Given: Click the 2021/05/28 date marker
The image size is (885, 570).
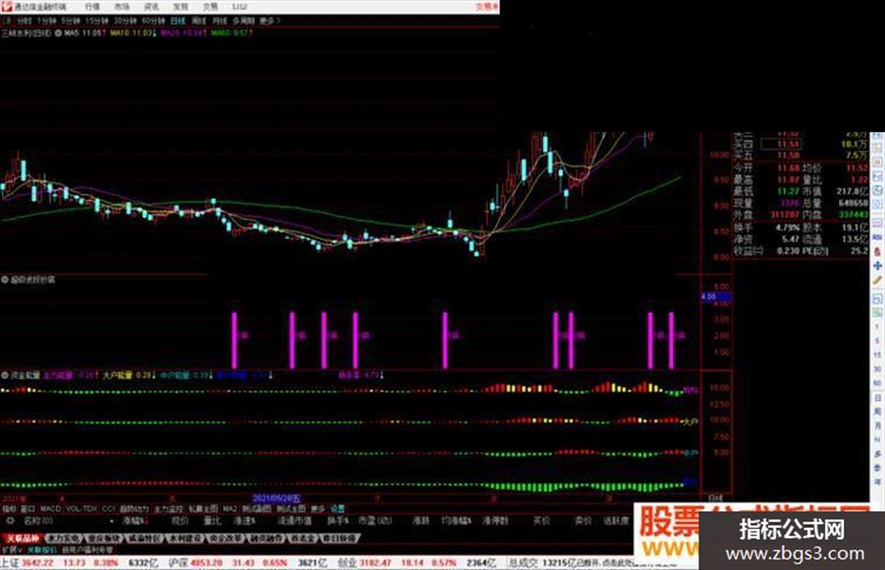Looking at the screenshot, I should tap(276, 498).
